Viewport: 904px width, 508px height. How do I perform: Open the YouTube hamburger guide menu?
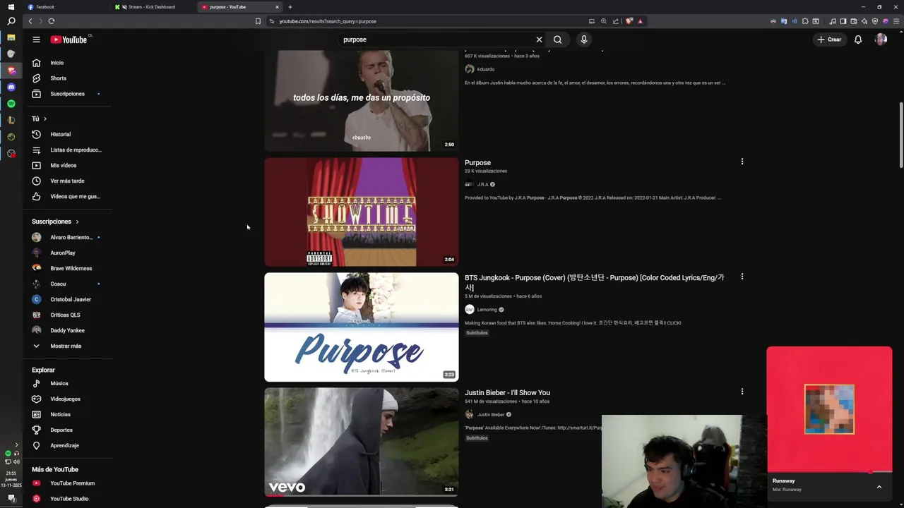point(36,40)
